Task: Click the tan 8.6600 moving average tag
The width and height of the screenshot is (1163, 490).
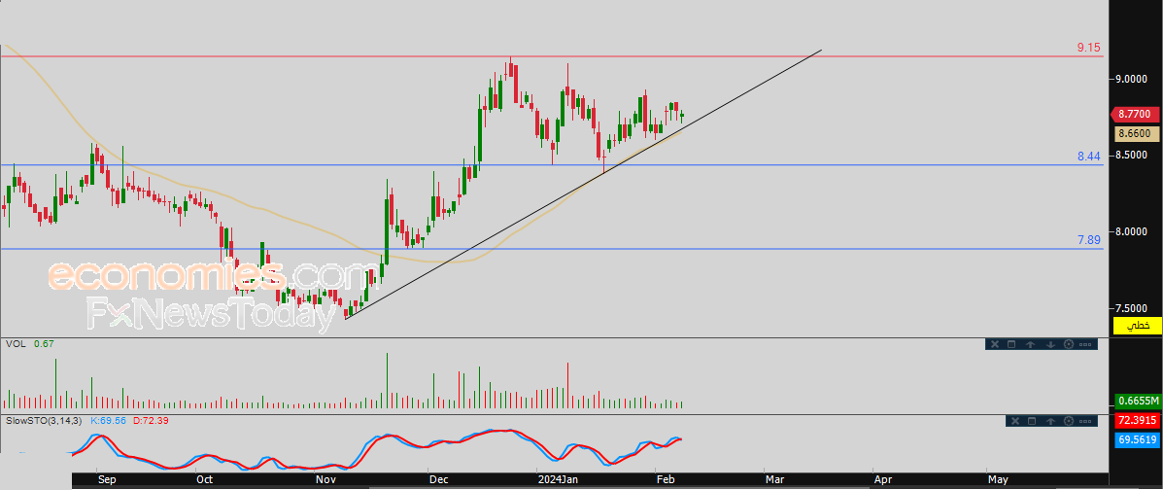Action: [x=1138, y=133]
